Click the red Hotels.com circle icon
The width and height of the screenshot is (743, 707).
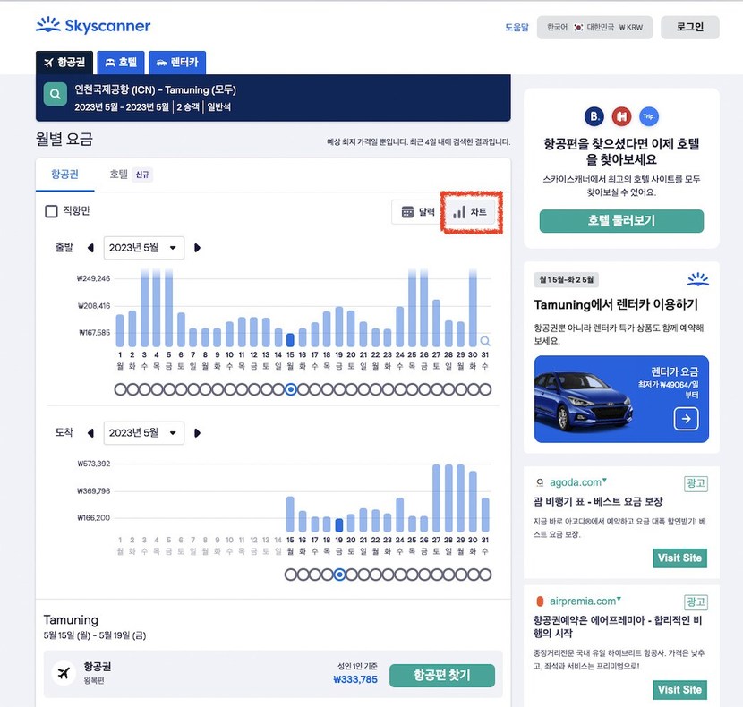(621, 116)
